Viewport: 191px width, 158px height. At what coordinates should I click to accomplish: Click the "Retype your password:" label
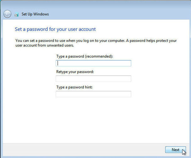(75, 72)
